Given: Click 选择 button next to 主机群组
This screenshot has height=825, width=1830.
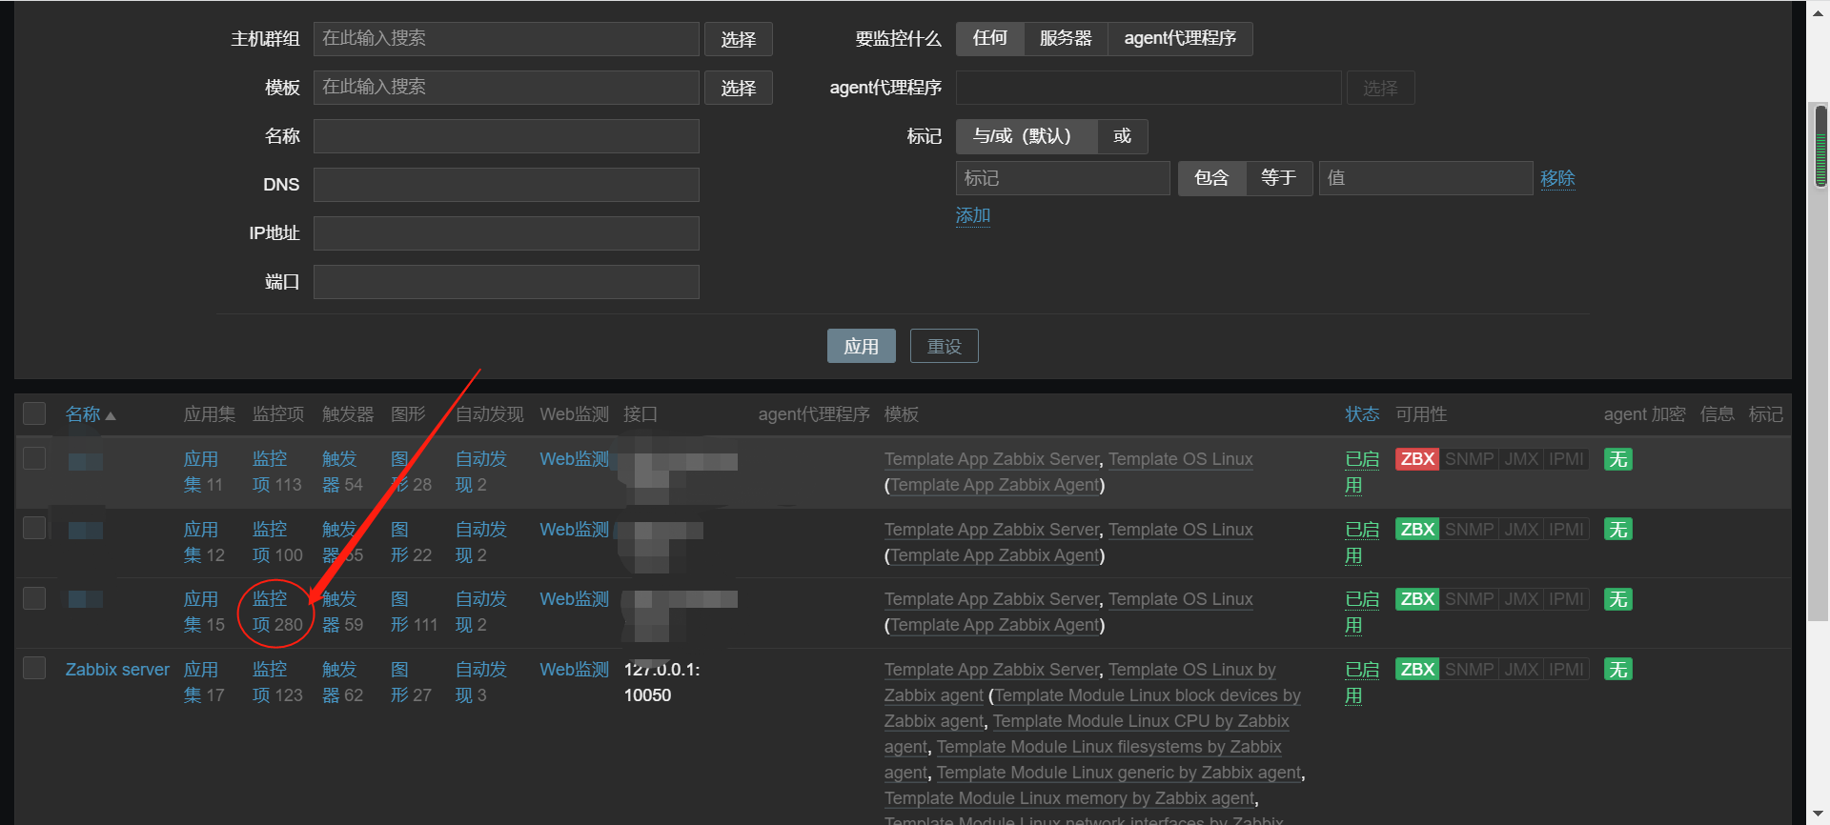Looking at the screenshot, I should pyautogui.click(x=739, y=39).
